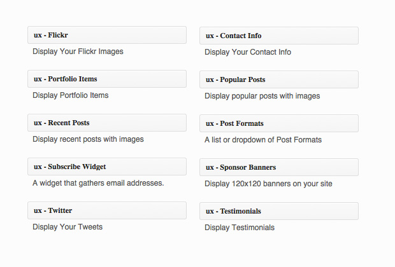Screen dimensions: 395x267
Task: Expand the ux - Flickr widget
Action: (107, 35)
